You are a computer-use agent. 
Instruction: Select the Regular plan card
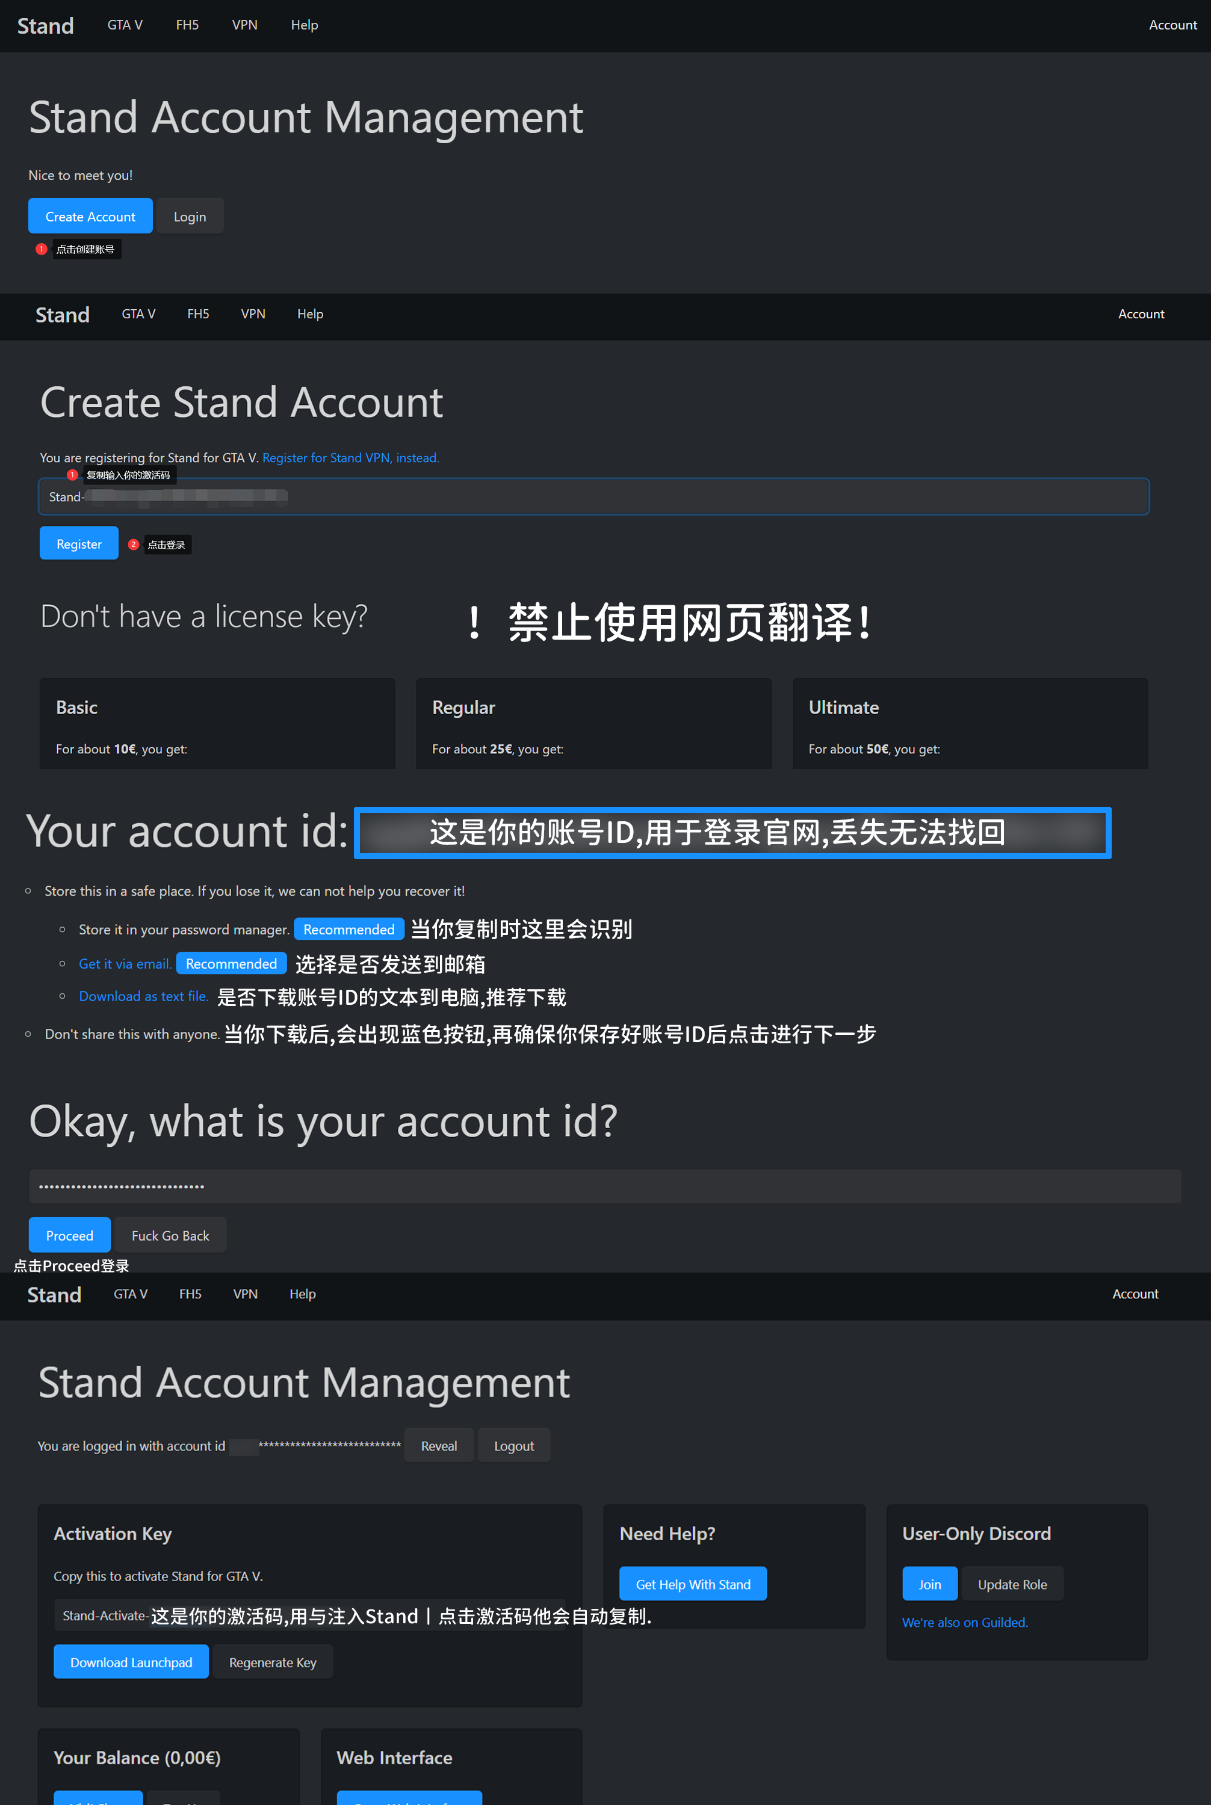pyautogui.click(x=593, y=723)
